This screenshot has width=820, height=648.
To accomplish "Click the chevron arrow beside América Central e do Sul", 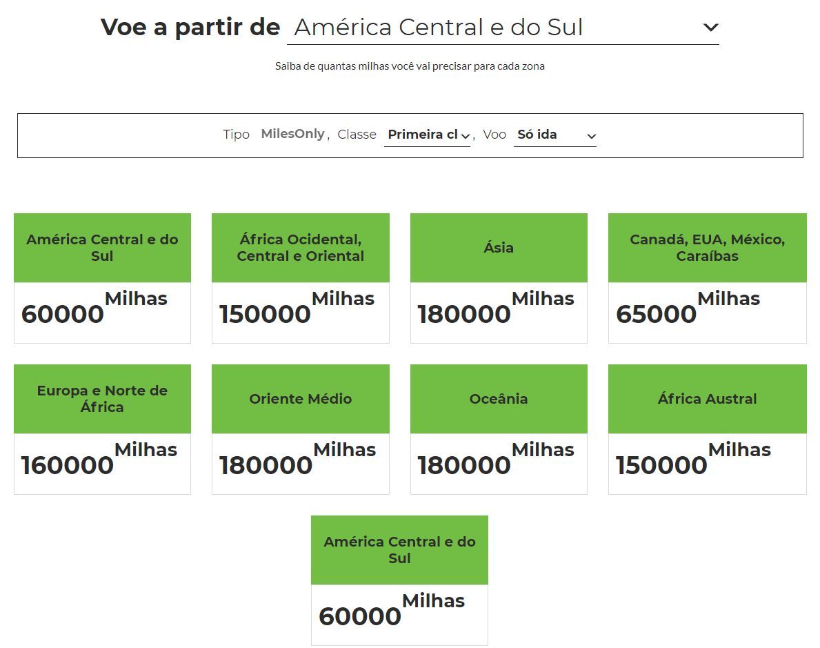I will tap(711, 27).
